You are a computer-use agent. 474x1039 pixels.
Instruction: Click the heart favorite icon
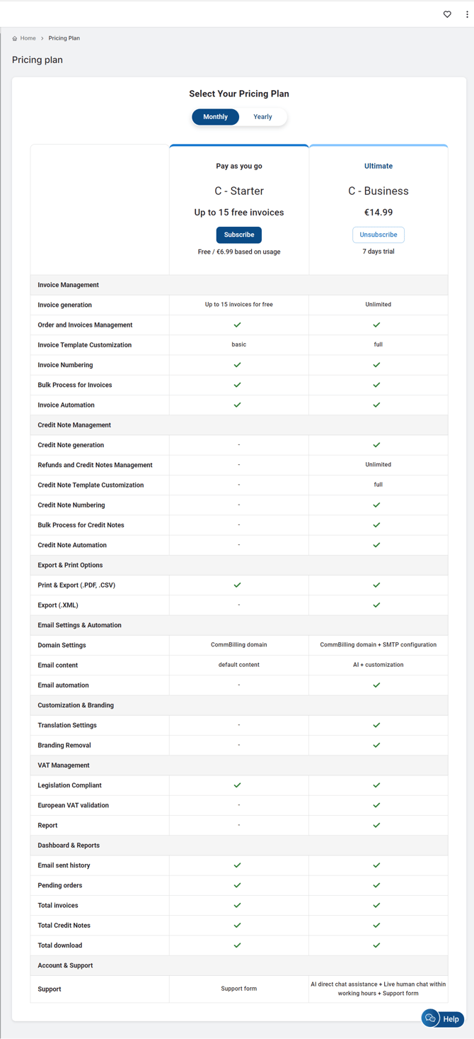pyautogui.click(x=447, y=14)
